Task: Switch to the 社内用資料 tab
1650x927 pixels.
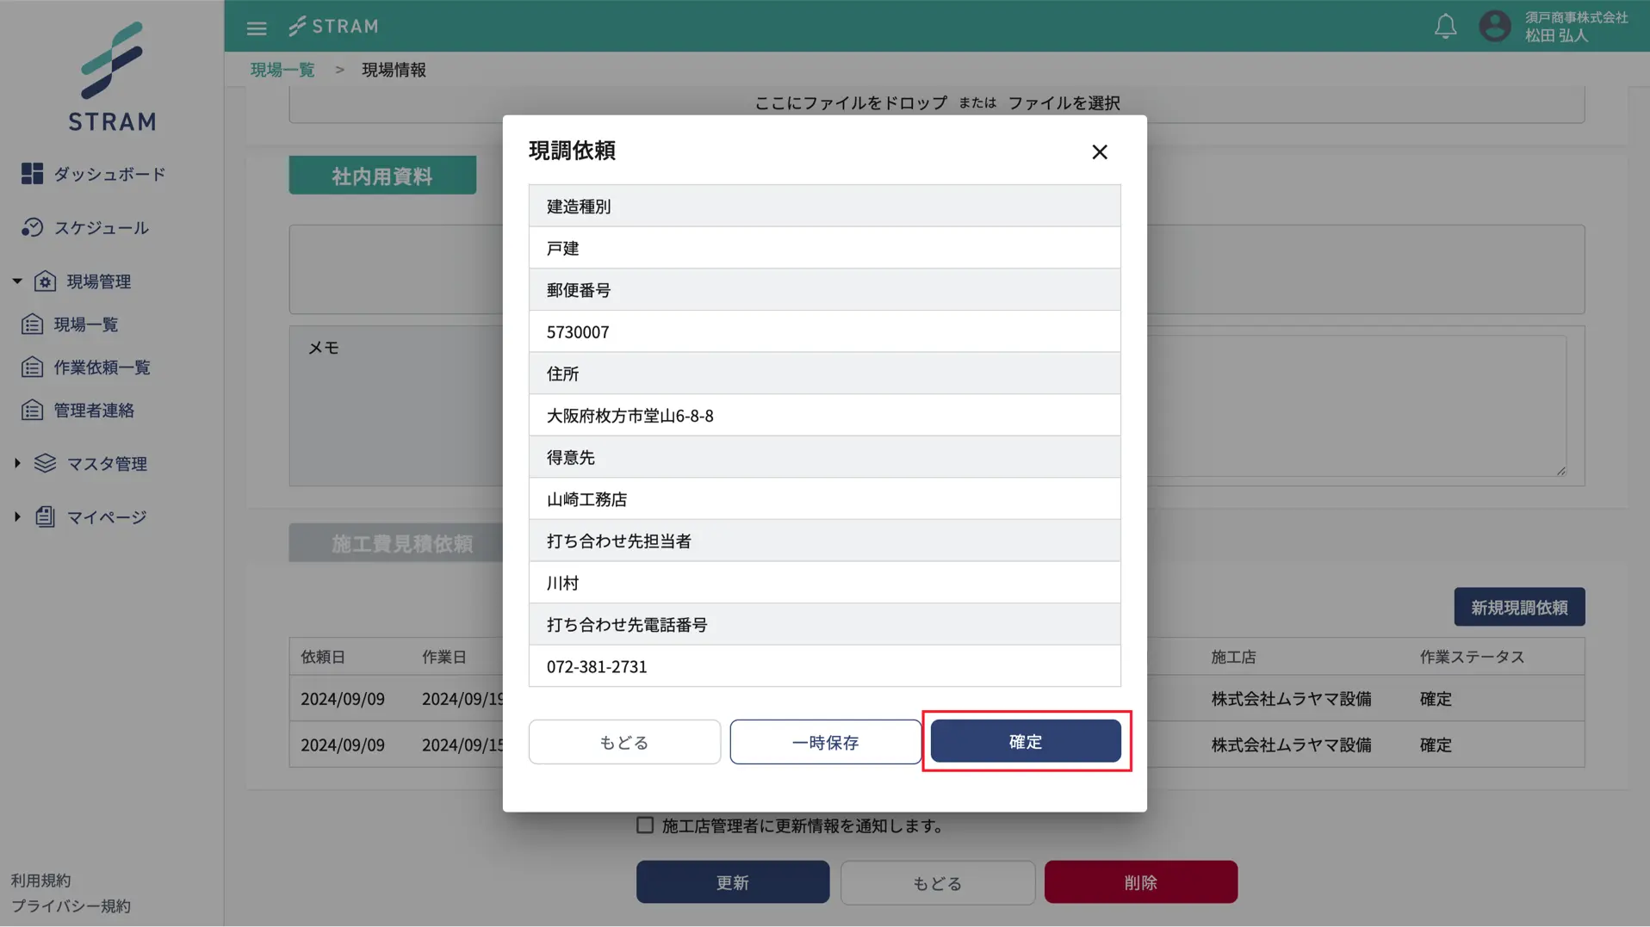Action: point(381,175)
